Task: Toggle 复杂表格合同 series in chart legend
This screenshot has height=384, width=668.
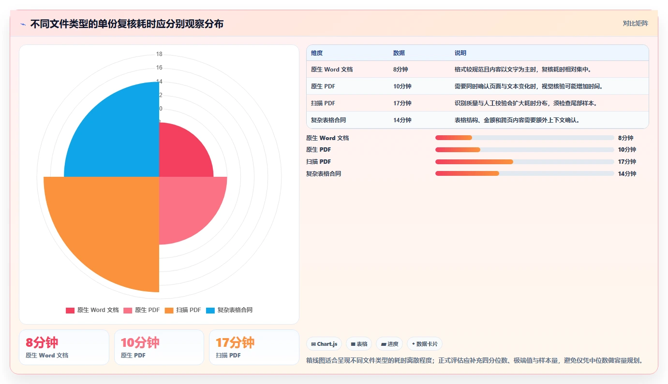Action: click(x=229, y=310)
